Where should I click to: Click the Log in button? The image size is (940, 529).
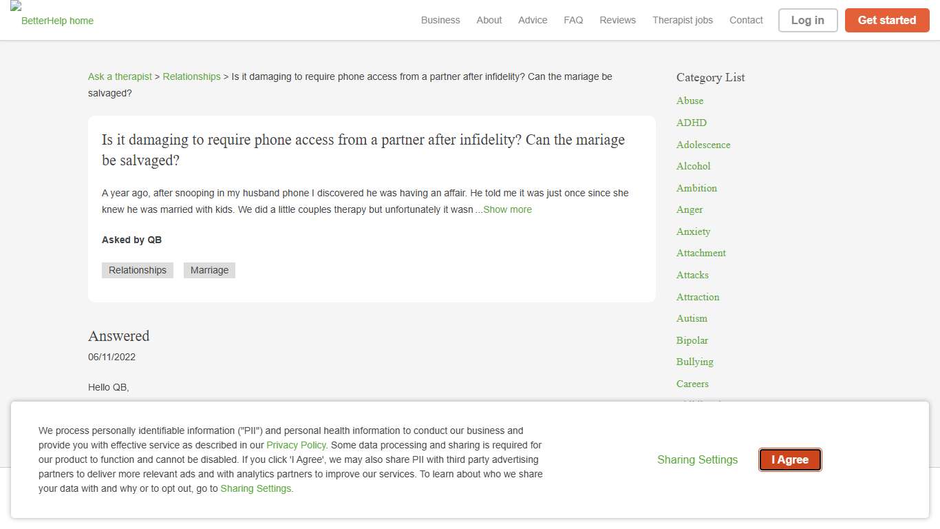(x=807, y=20)
